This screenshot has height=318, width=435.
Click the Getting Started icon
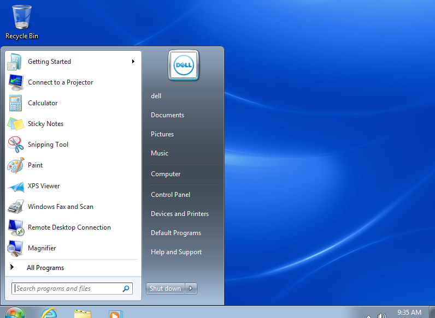tap(15, 62)
